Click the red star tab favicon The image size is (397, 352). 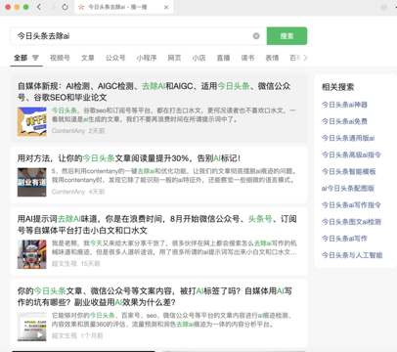click(x=81, y=7)
